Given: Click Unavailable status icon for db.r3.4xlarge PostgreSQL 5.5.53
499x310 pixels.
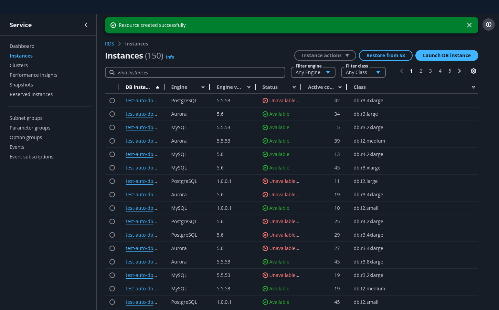Looking at the screenshot, I should click(265, 101).
